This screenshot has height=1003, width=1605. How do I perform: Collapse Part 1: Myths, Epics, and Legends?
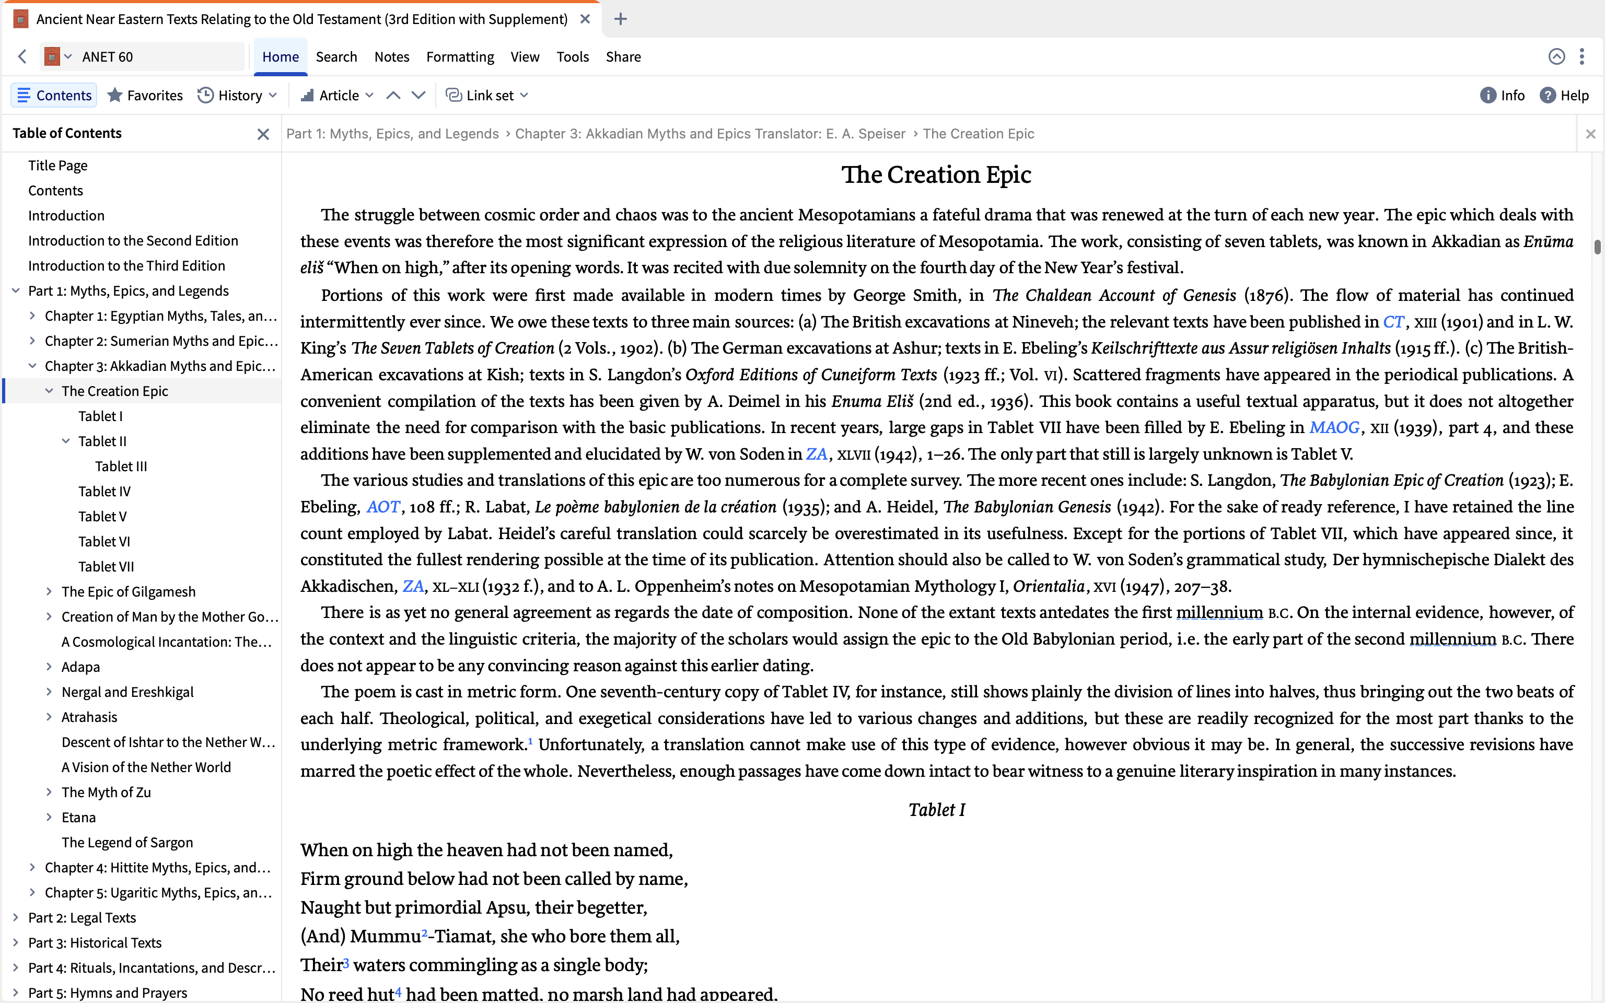16,290
